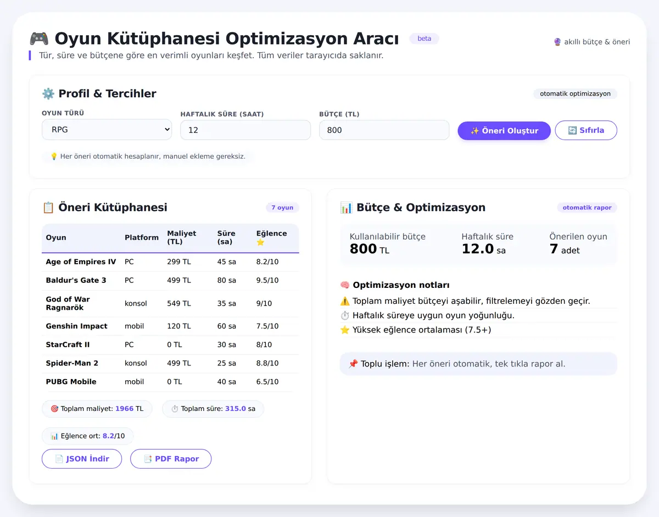This screenshot has height=517, width=659.
Task: Click the chart icon beside Bütçe & Optimizasyon
Action: 347,208
